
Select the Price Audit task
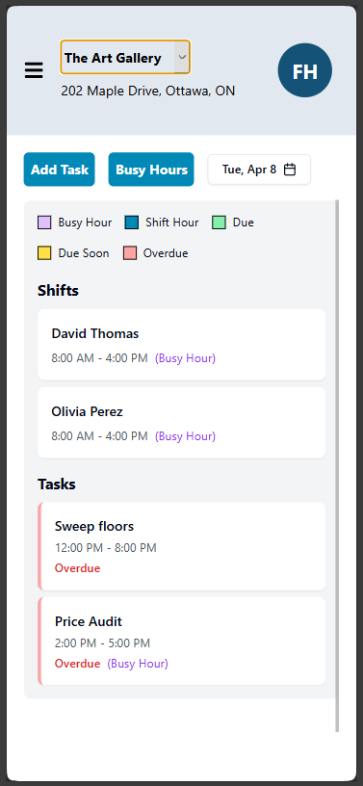181,642
